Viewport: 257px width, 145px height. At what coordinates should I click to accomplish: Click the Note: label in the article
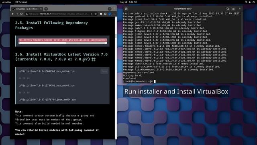coord(19,112)
